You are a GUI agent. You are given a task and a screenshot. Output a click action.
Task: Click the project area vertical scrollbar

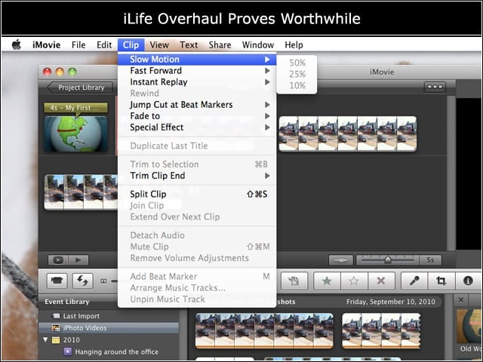pos(451,173)
